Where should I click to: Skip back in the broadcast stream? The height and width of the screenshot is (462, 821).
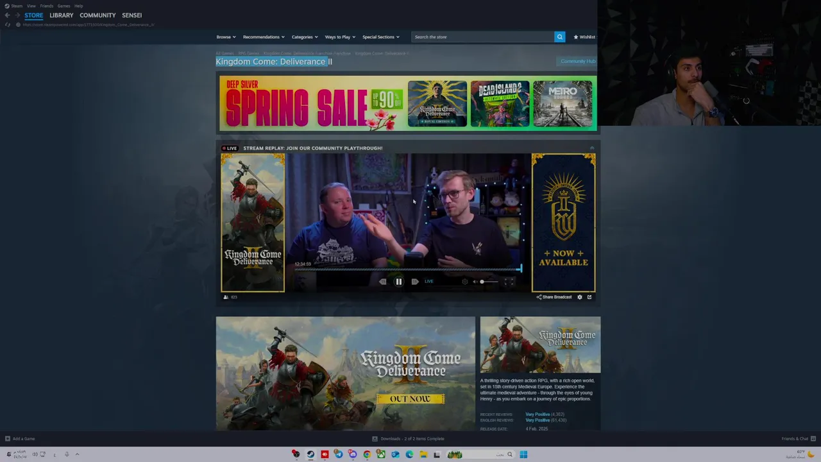click(383, 281)
